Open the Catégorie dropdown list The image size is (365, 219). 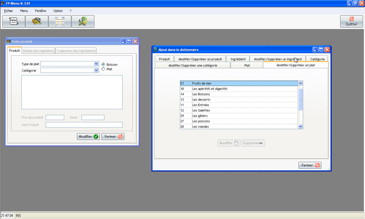96,70
